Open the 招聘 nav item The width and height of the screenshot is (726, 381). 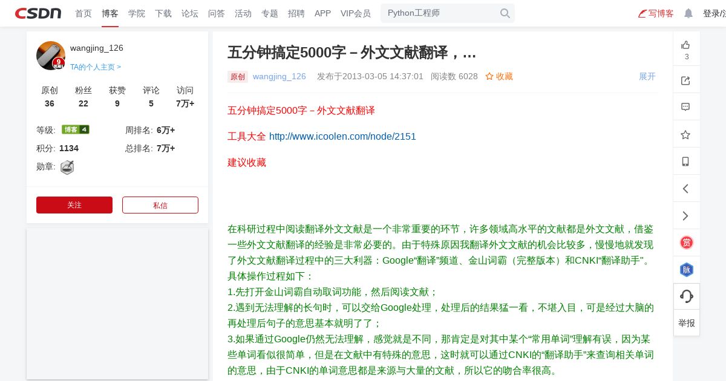pos(296,13)
